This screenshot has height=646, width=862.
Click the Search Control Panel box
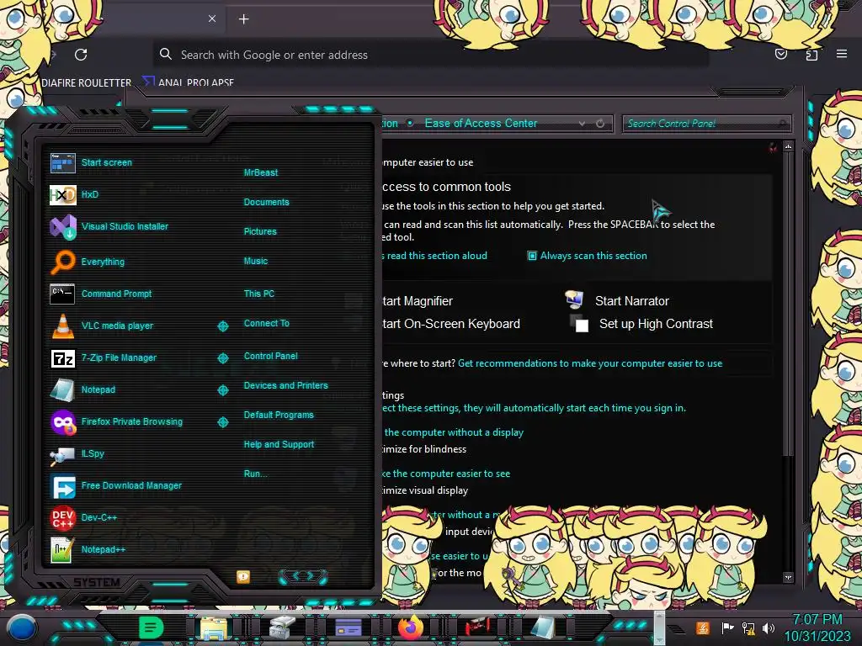[x=706, y=124]
